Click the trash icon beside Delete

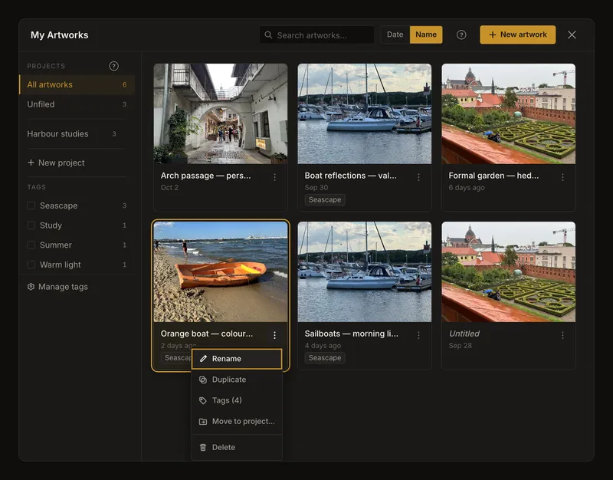click(x=203, y=447)
